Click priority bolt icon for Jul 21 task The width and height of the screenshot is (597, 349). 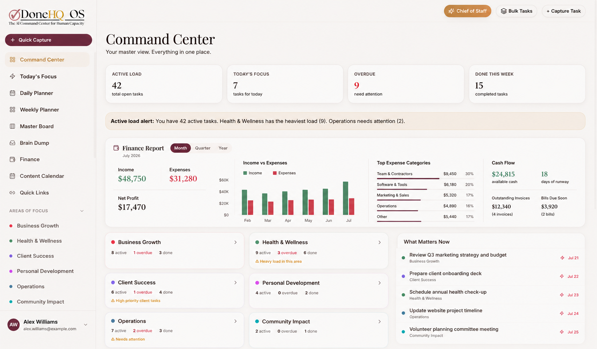pyautogui.click(x=562, y=258)
